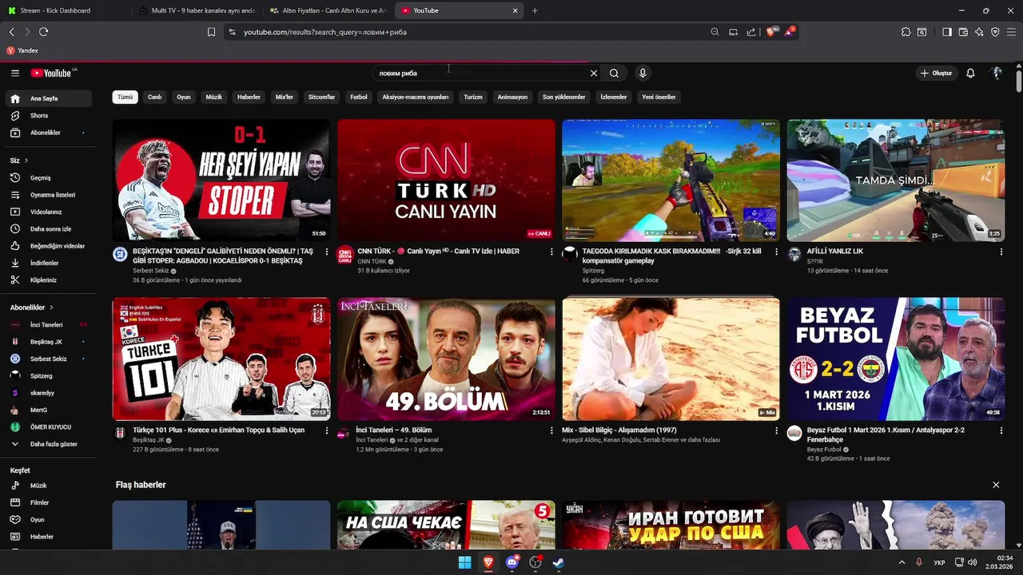
Task: Open options for Beyaz Futbol video
Action: (x=1001, y=430)
